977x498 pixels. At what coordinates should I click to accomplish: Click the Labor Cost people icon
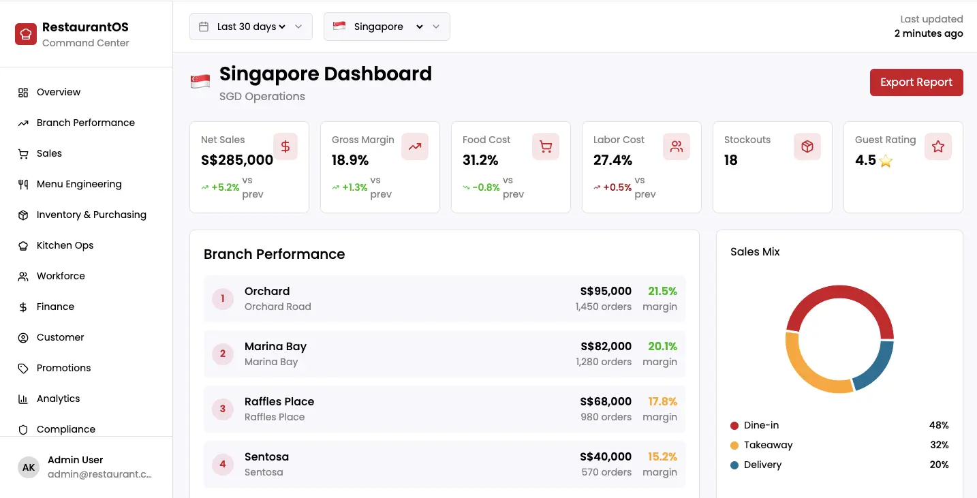677,146
